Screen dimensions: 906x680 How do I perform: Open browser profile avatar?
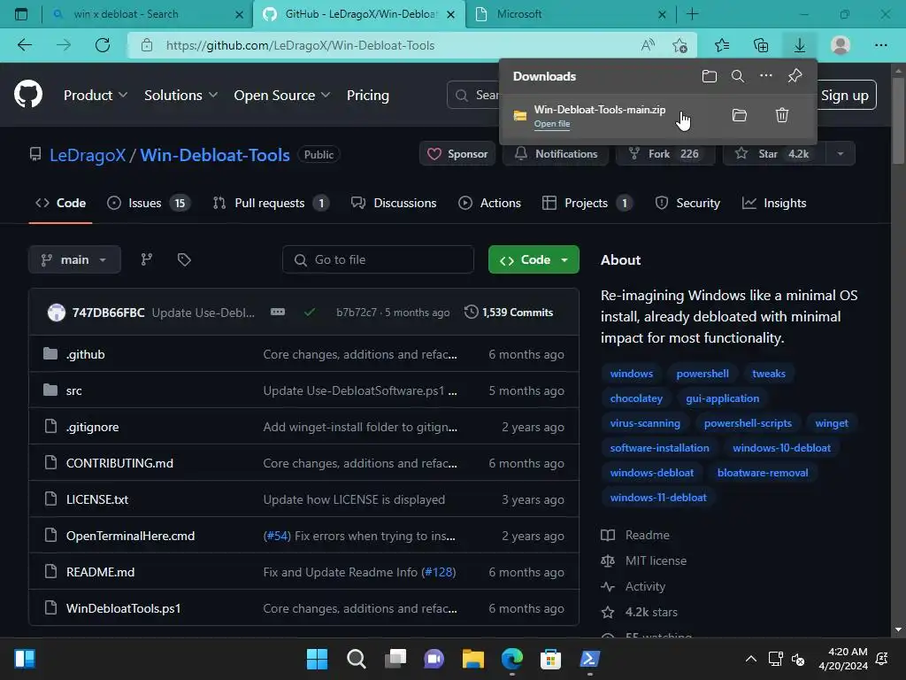[x=841, y=45]
